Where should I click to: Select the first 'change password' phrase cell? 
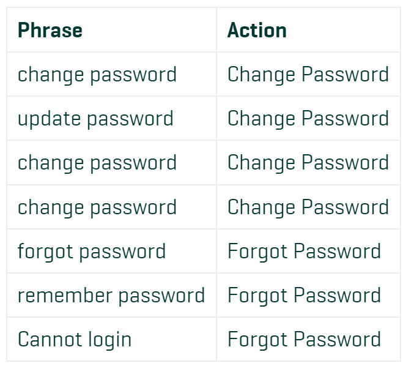(x=111, y=74)
